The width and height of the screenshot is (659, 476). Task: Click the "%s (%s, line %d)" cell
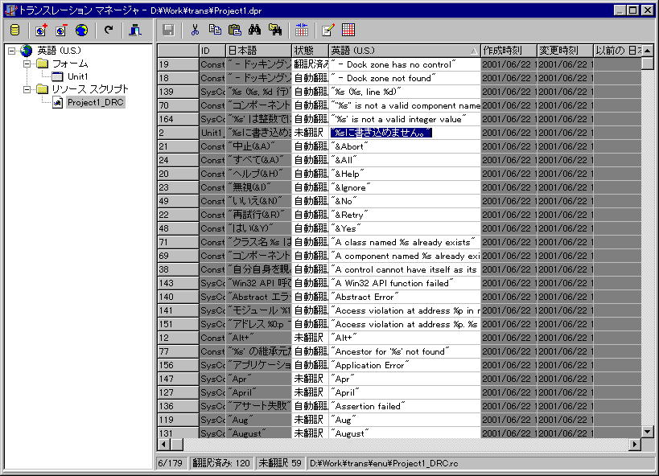tap(405, 92)
